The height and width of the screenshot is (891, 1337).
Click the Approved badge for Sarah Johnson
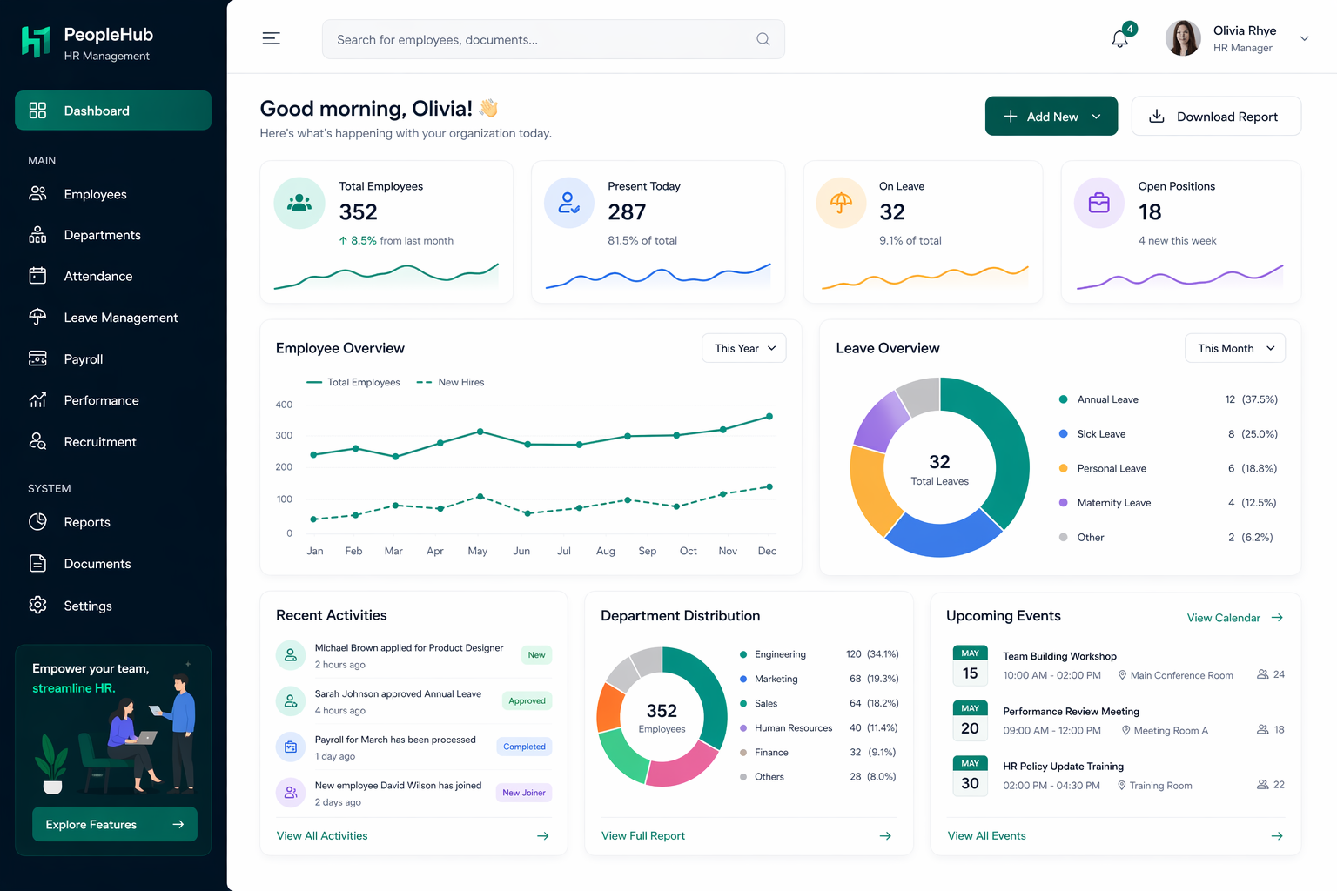[527, 700]
